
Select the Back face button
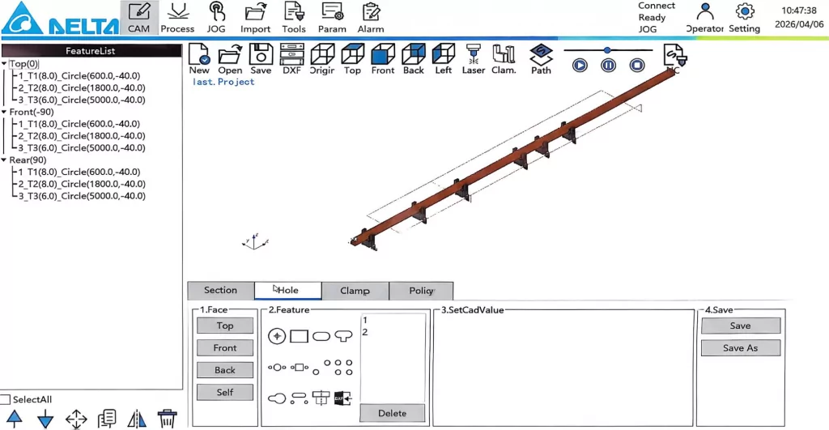[225, 370]
